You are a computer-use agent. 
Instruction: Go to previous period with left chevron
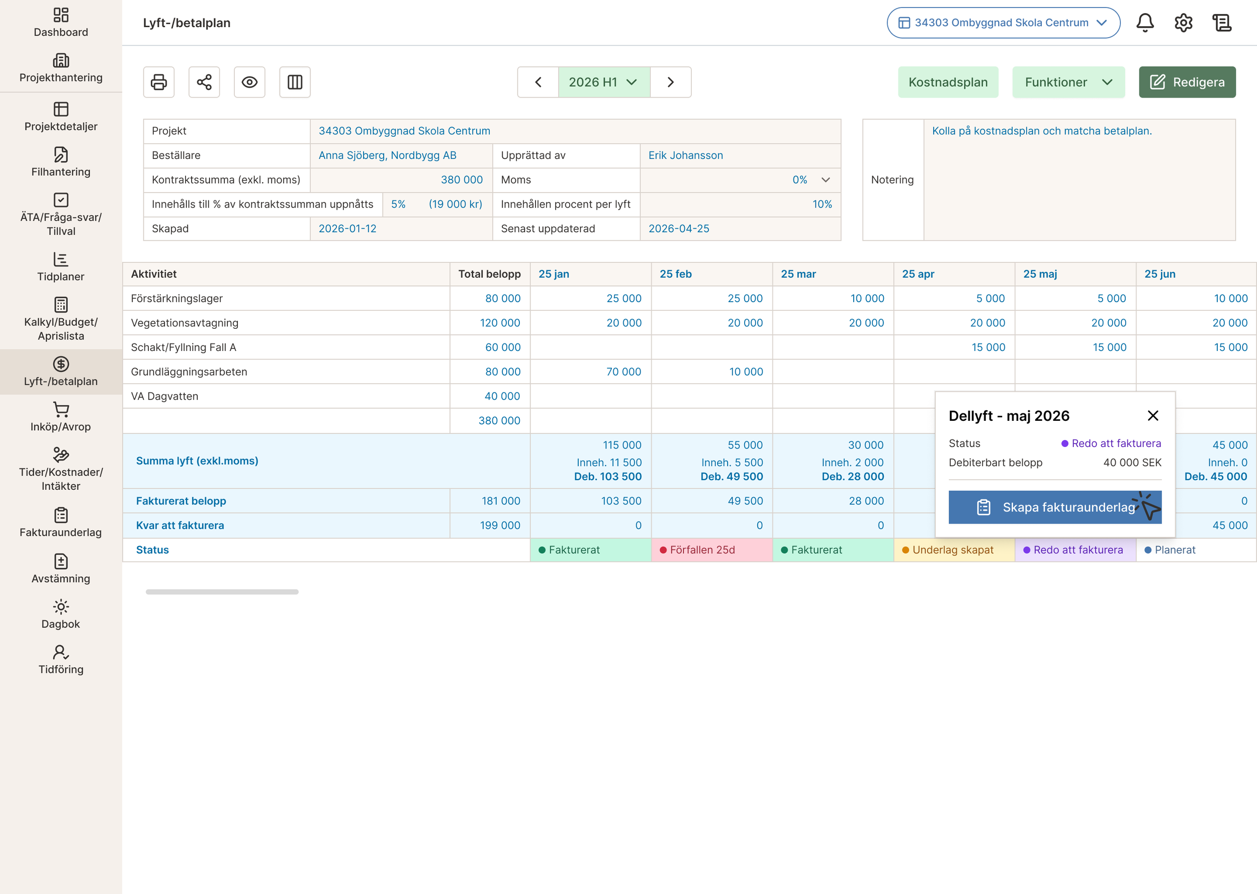pyautogui.click(x=538, y=82)
